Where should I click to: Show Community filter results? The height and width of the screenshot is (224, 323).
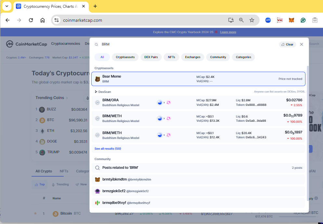click(218, 57)
